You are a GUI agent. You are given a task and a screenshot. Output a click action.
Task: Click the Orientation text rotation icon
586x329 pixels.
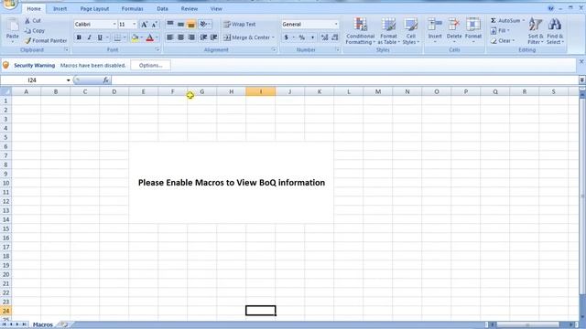[x=203, y=25]
